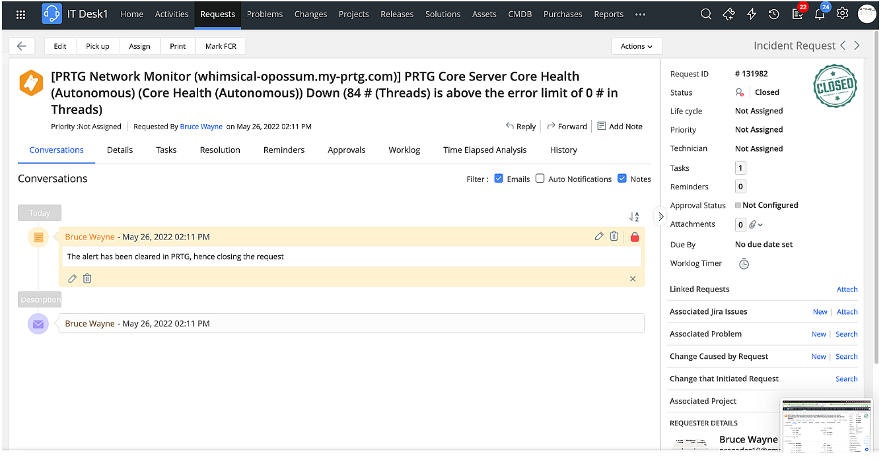Screen dimensions: 889x461
Task: Open the lightning quick actions icon
Action: coord(751,14)
